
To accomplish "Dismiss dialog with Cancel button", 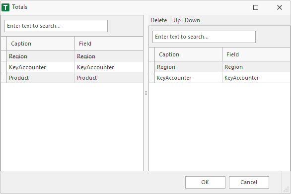I will pos(249,182).
